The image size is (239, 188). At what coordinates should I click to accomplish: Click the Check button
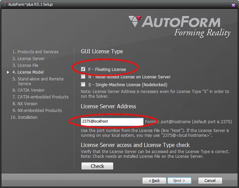pos(97,166)
